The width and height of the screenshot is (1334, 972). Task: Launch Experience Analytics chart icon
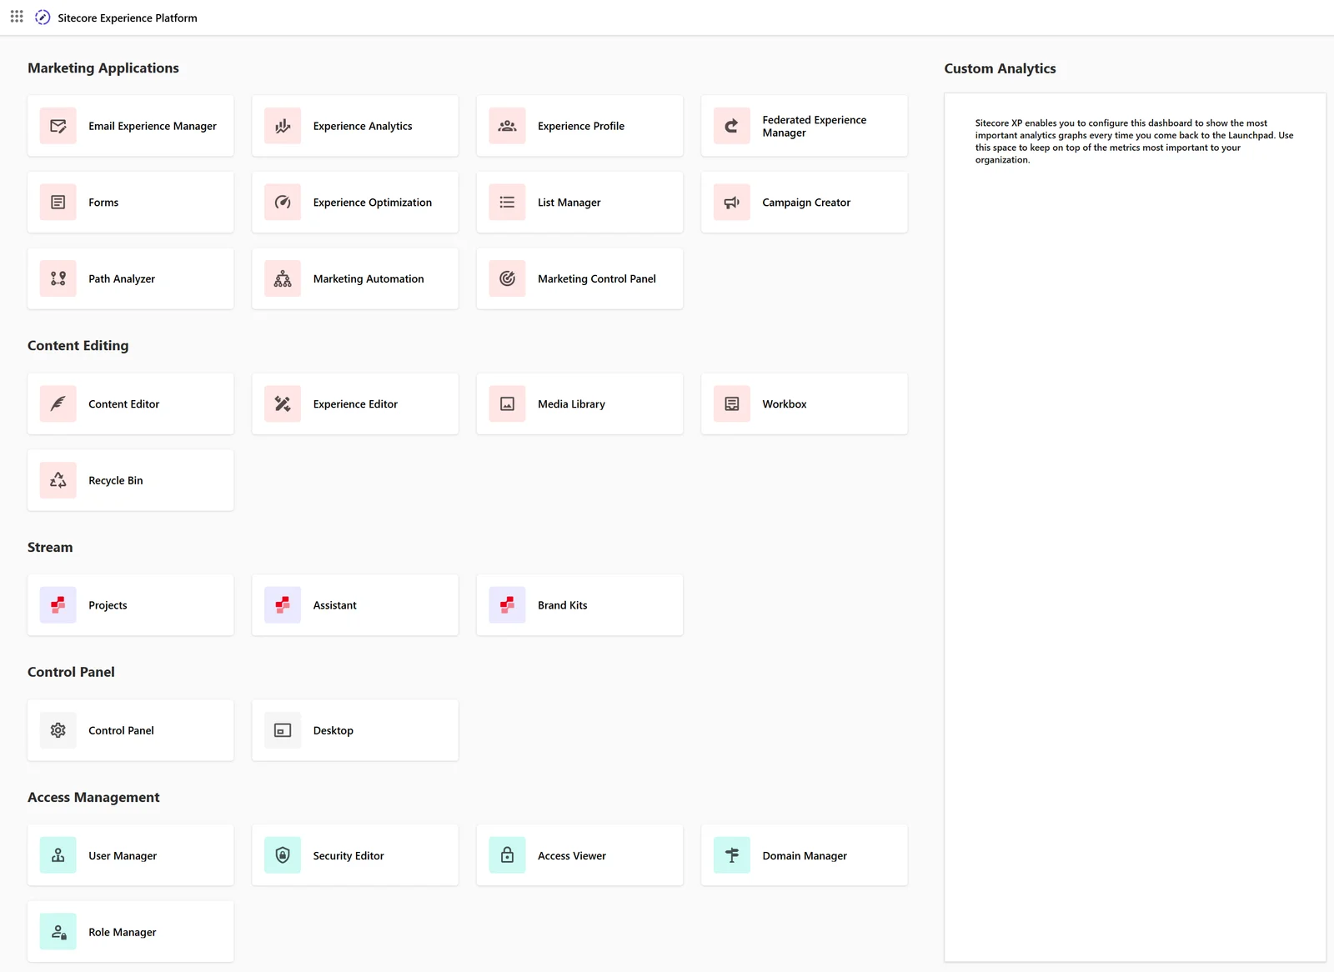click(x=283, y=126)
